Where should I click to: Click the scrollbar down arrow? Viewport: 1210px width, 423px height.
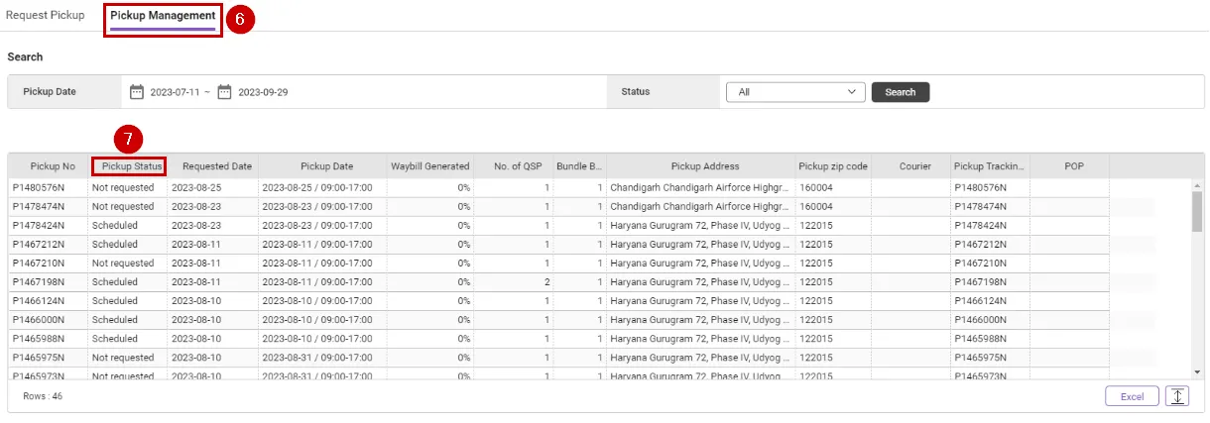1197,371
